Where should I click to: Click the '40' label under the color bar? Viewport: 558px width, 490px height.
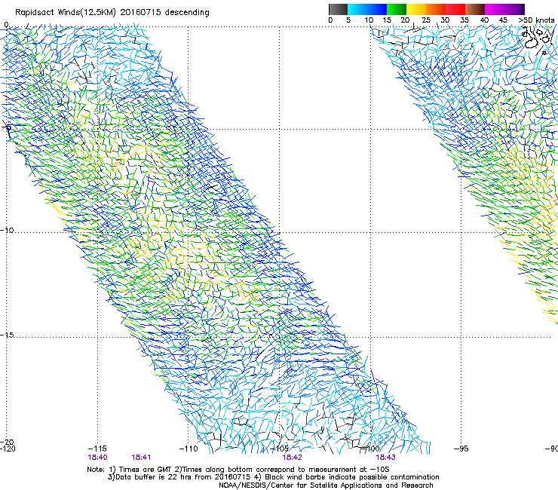tap(484, 20)
